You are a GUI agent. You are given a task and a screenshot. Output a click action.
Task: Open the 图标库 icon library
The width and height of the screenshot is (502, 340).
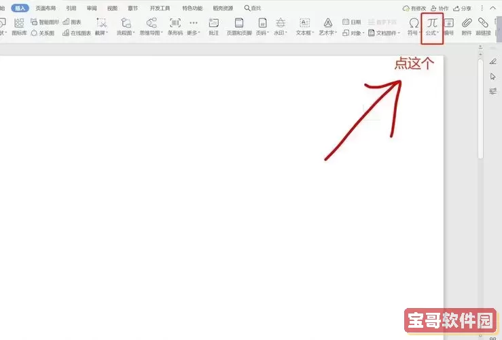coord(19,27)
